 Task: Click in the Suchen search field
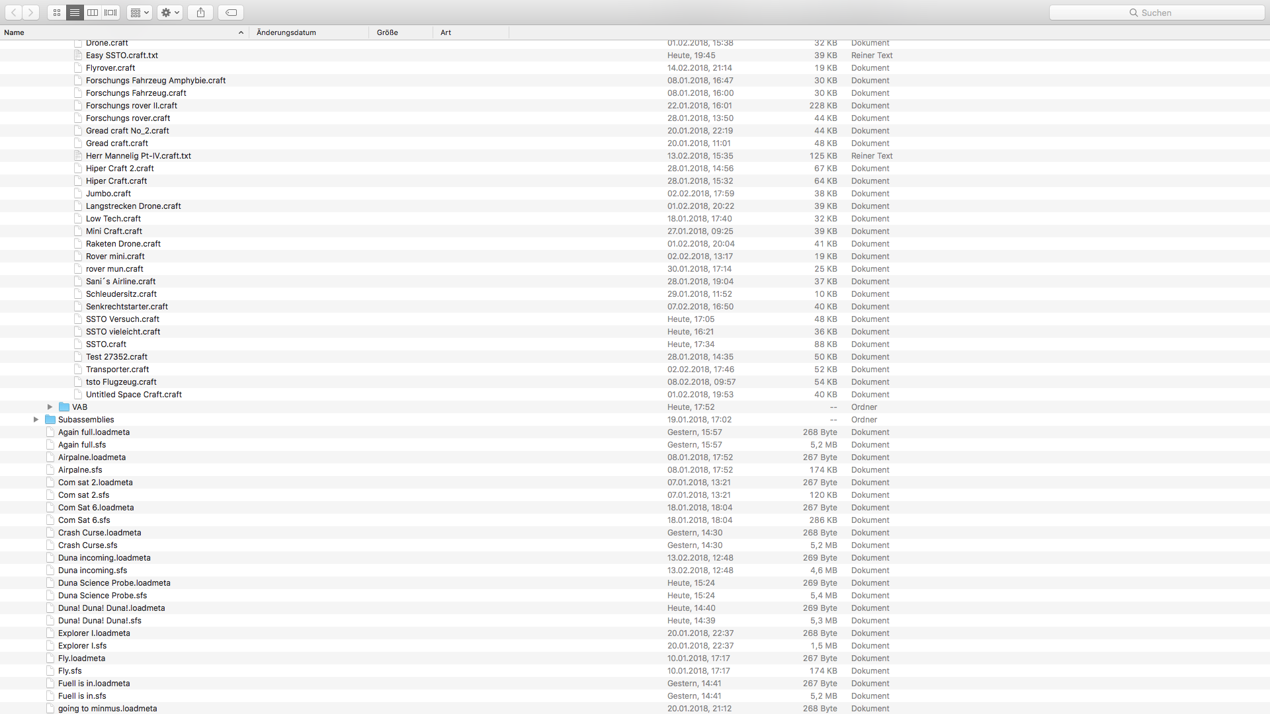(x=1156, y=13)
